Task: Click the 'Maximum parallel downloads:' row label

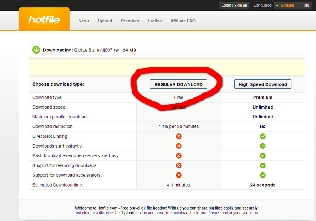Action: pyautogui.click(x=61, y=117)
